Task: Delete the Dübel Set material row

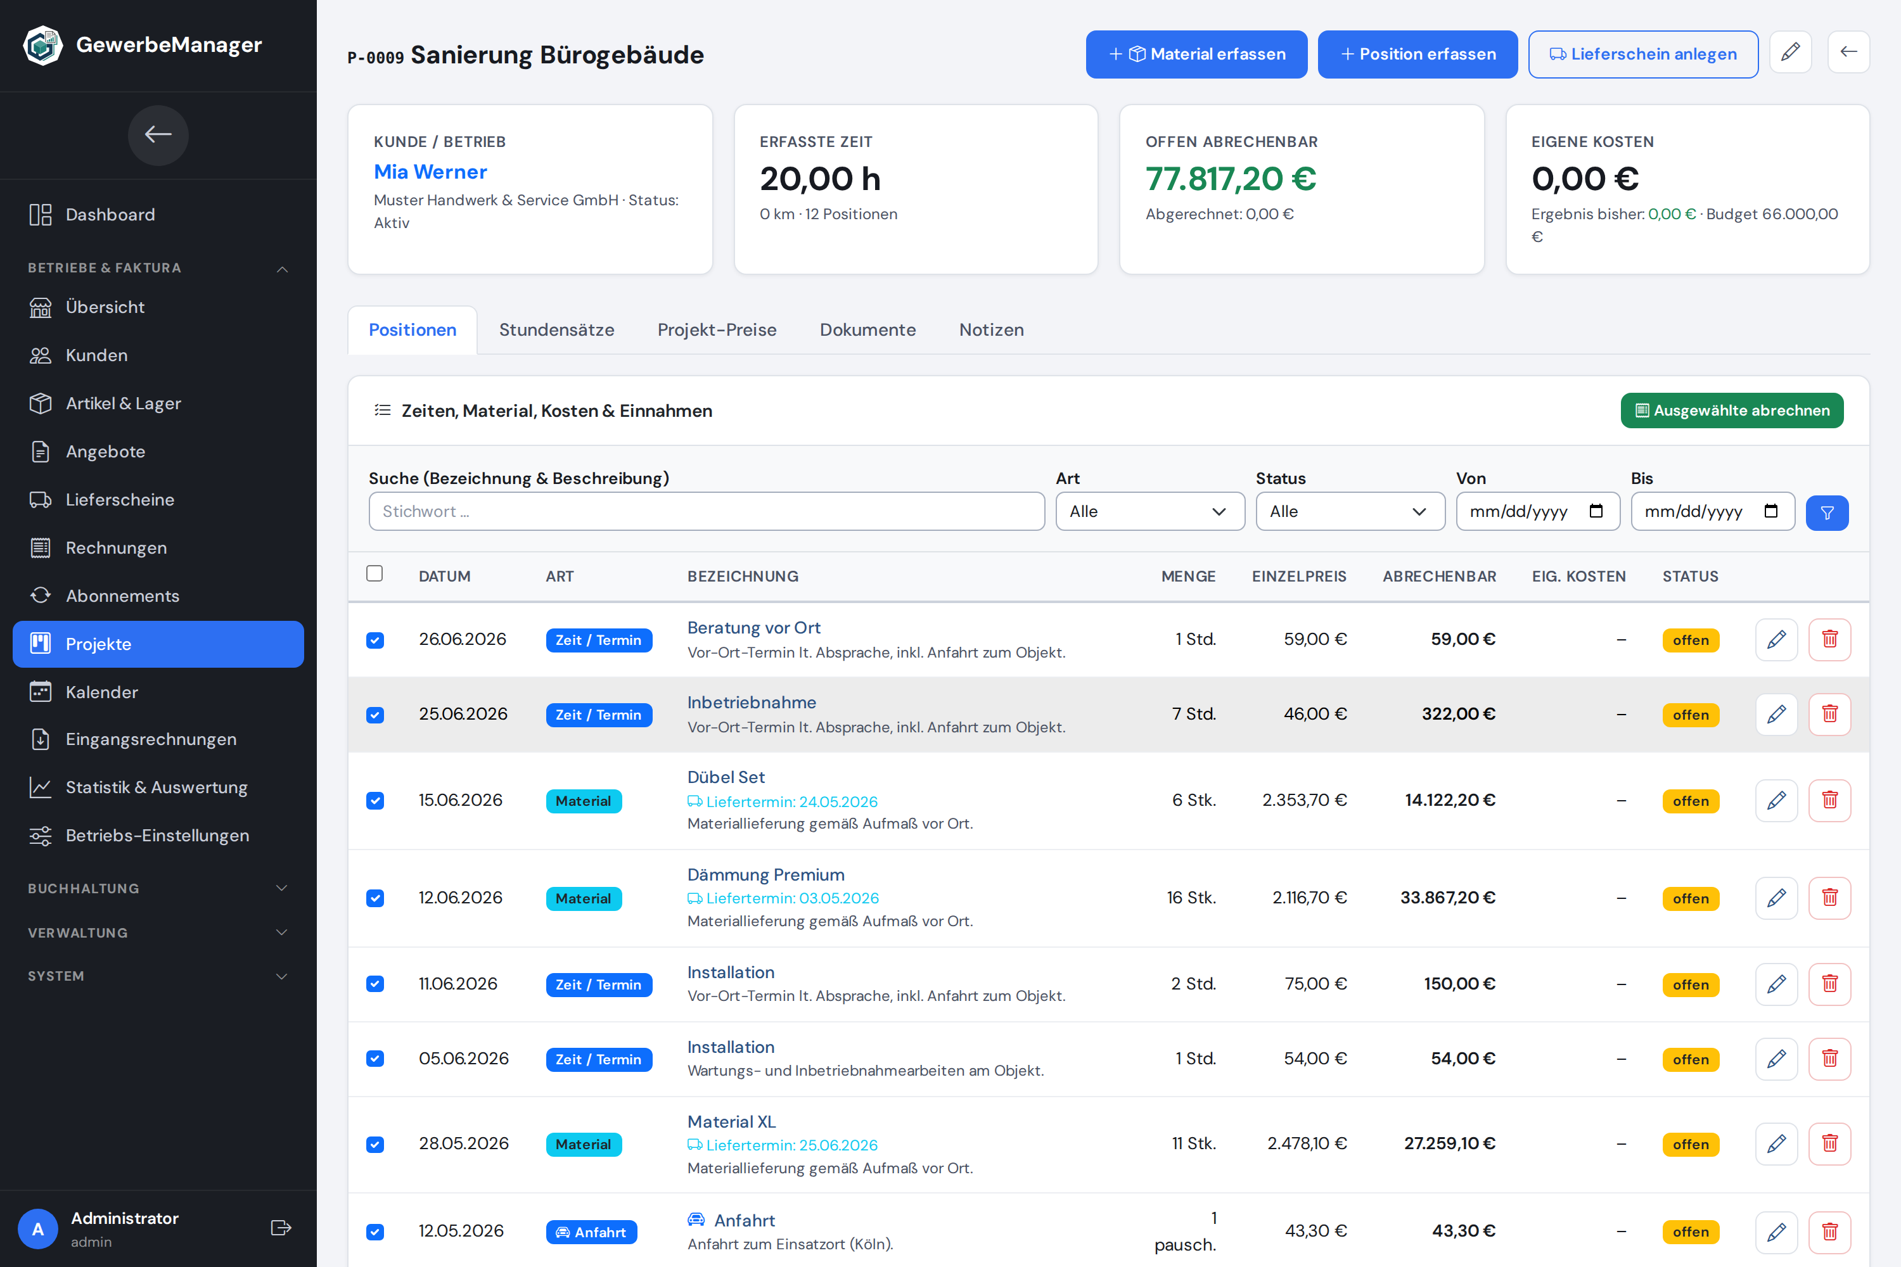Action: [x=1830, y=801]
